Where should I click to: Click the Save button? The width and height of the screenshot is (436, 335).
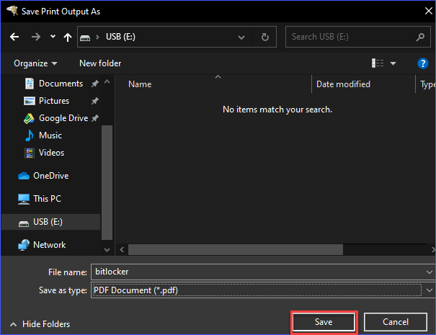tap(324, 322)
